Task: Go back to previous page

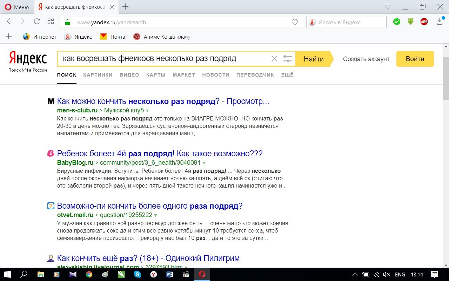Action: pyautogui.click(x=9, y=21)
